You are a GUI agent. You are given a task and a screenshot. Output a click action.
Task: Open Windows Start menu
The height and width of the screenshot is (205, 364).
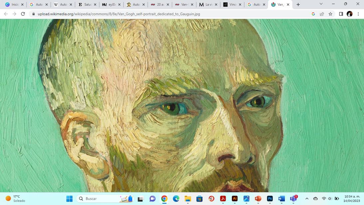click(69, 198)
